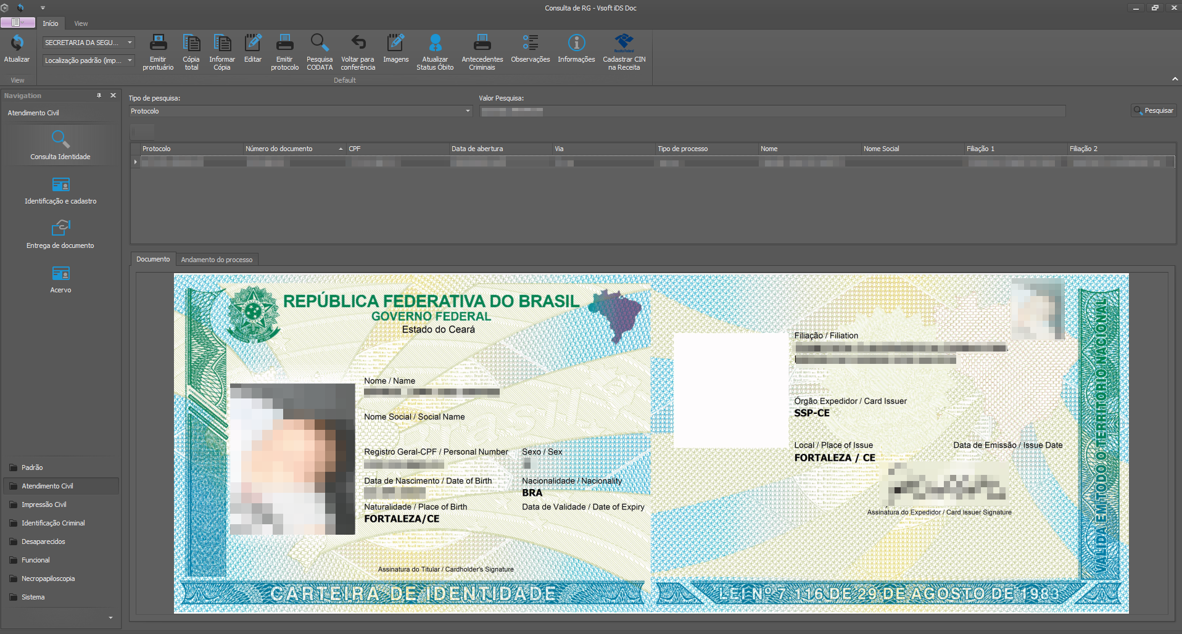1182x634 pixels.
Task: Open Antecedentes Criminais
Action: click(x=482, y=43)
